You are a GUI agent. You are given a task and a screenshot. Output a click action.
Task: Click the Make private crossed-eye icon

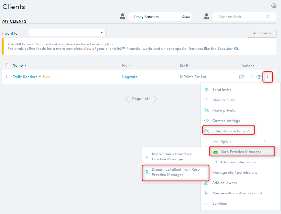click(206, 110)
